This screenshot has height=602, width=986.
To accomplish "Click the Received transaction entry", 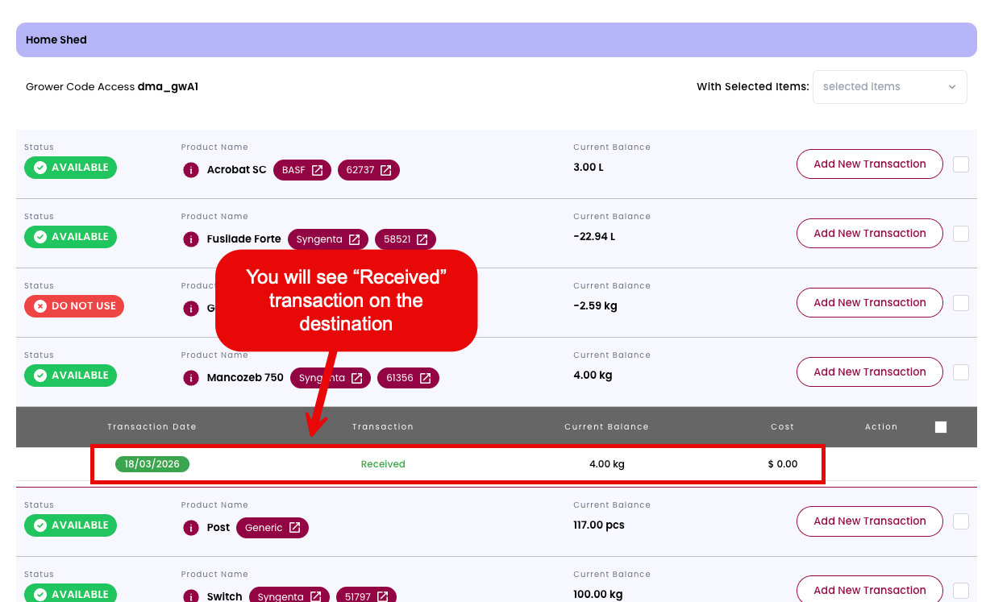I will [383, 464].
